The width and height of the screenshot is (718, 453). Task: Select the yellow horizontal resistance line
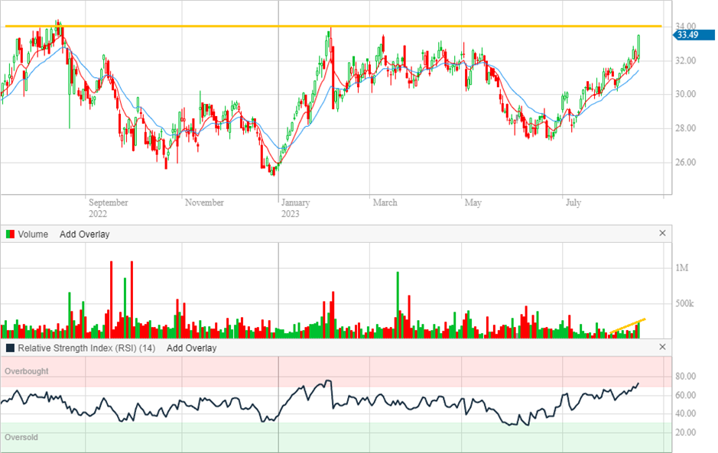coord(459,26)
